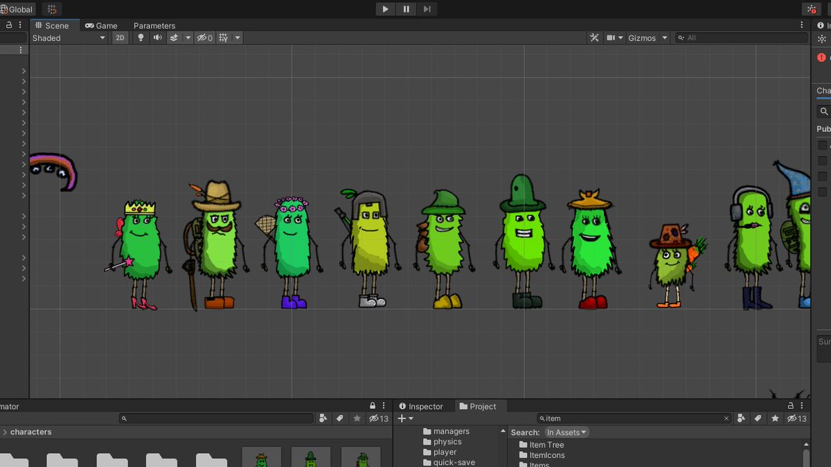831x467 pixels.
Task: Select the quick-save folder in project tree
Action: click(449, 462)
